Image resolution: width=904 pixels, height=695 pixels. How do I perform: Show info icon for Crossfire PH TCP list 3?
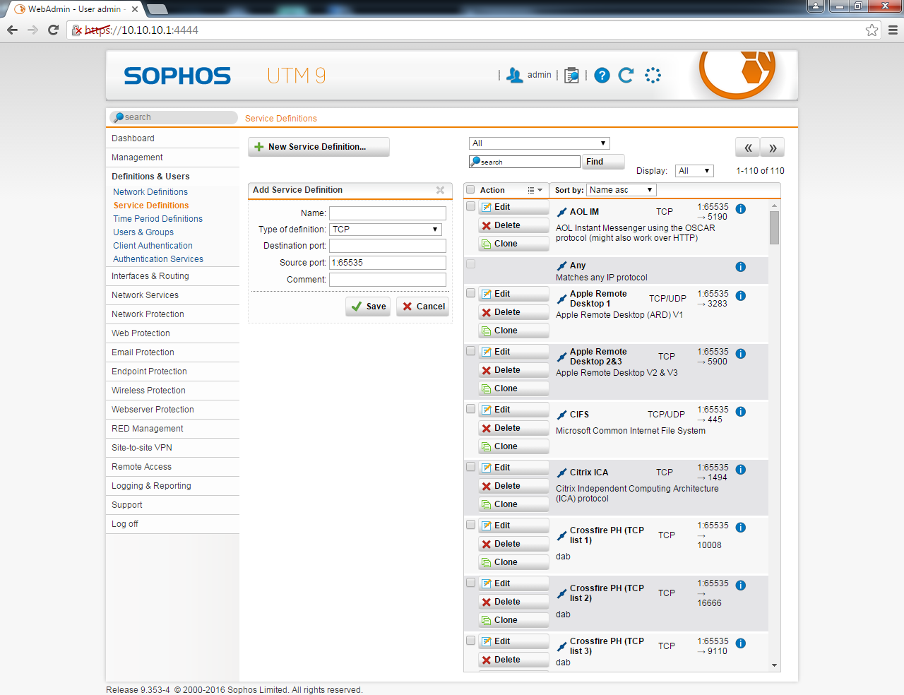tap(741, 643)
